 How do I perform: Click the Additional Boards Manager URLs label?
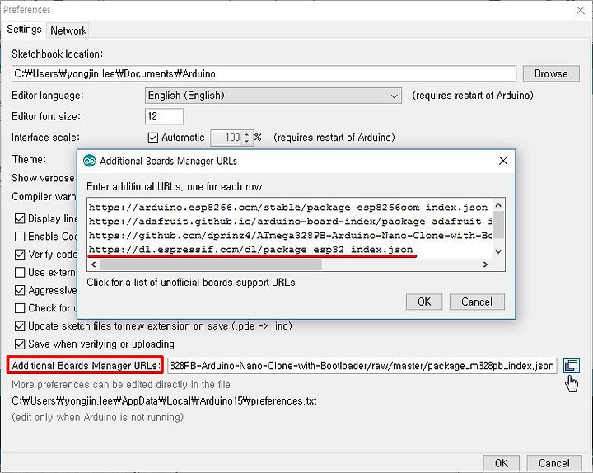(85, 366)
